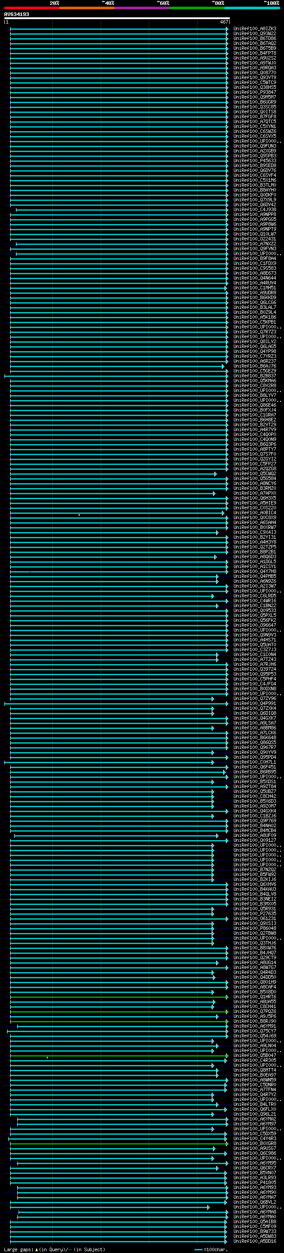Select hit label UniRef100_Q3SC85
Viewport: 284px width, 1253px height.
255,107
